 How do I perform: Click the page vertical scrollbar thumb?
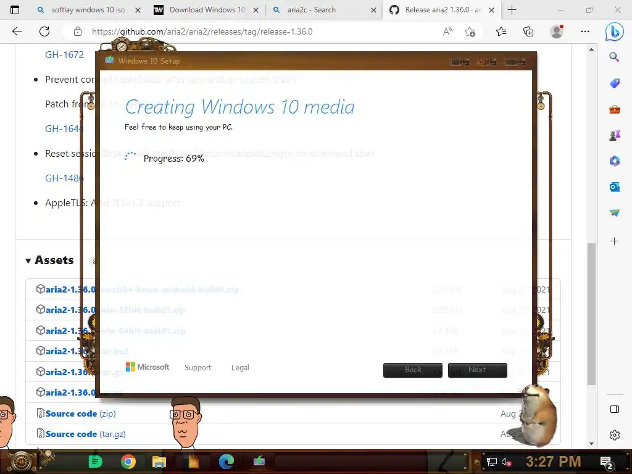pyautogui.click(x=591, y=314)
